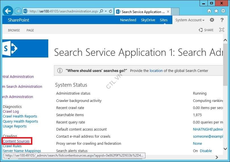Screen dimensions: 230x162
Task: Open Favorites star icon
Action: (216, 11)
